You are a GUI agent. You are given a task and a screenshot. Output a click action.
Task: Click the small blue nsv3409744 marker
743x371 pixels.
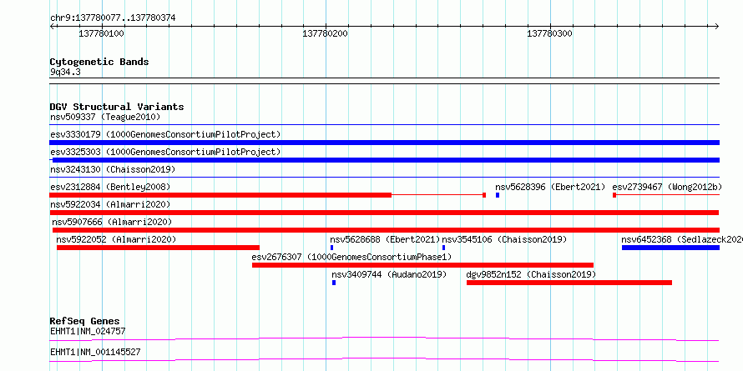click(x=334, y=283)
